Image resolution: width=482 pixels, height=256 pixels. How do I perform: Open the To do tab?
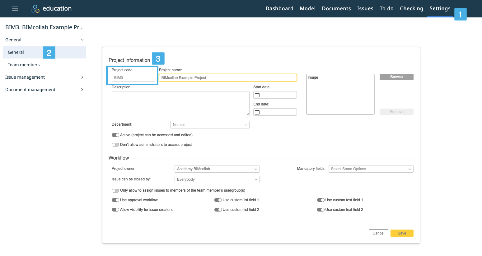point(386,9)
